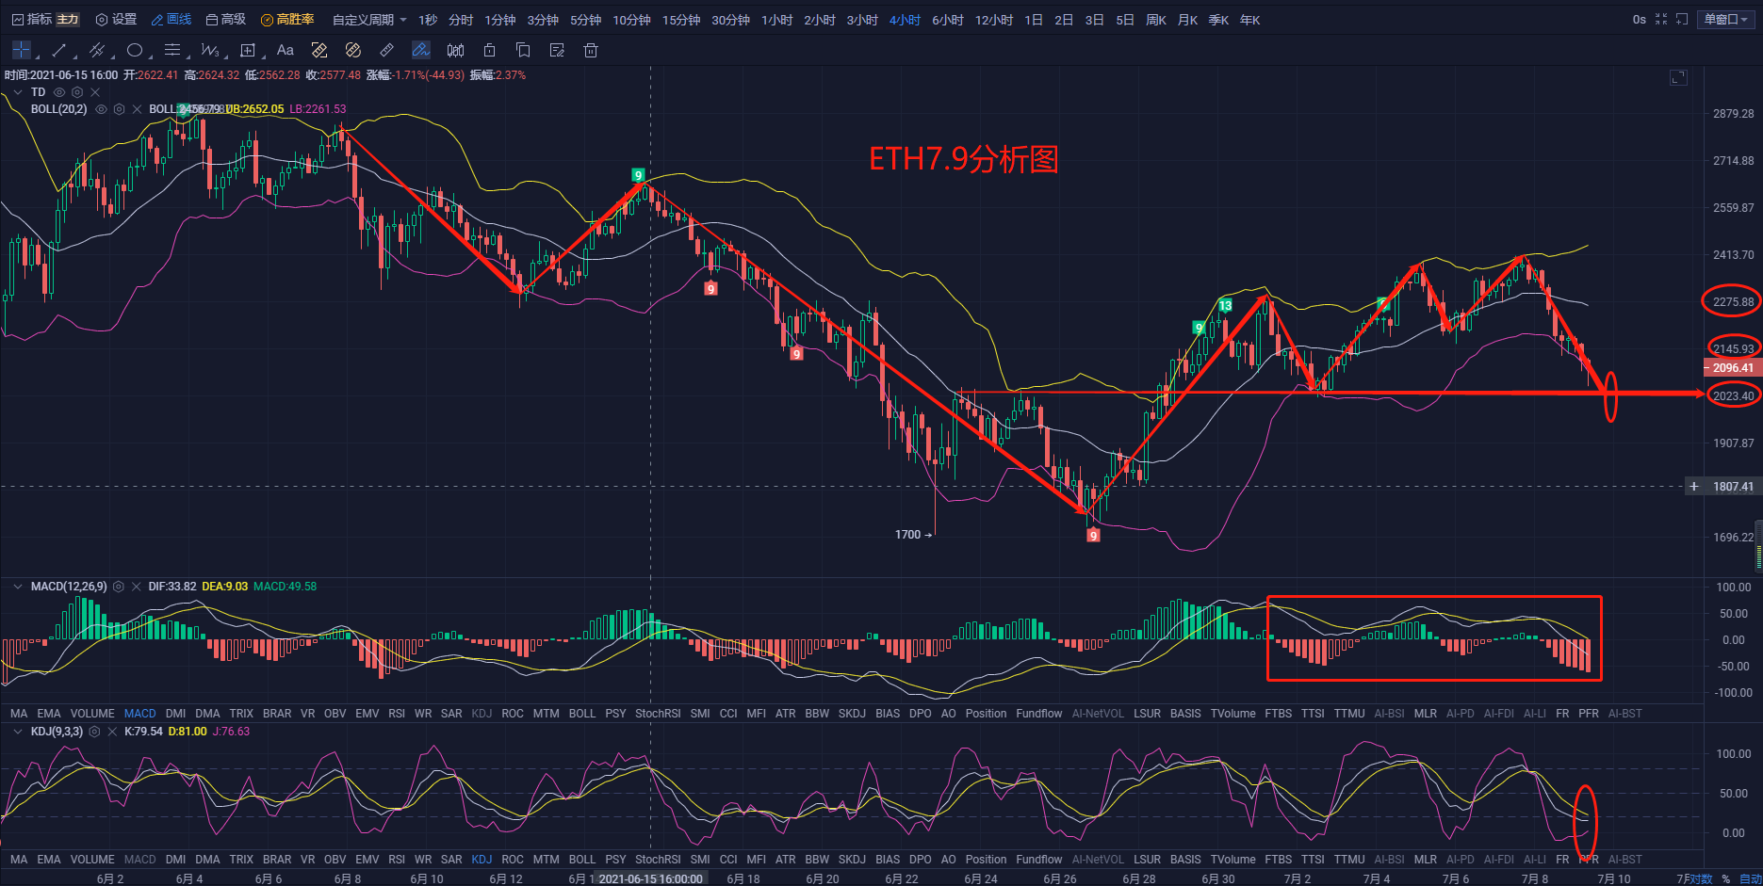Toggle percent scale at bottom right
Viewport: 1763px width, 886px height.
[1726, 878]
